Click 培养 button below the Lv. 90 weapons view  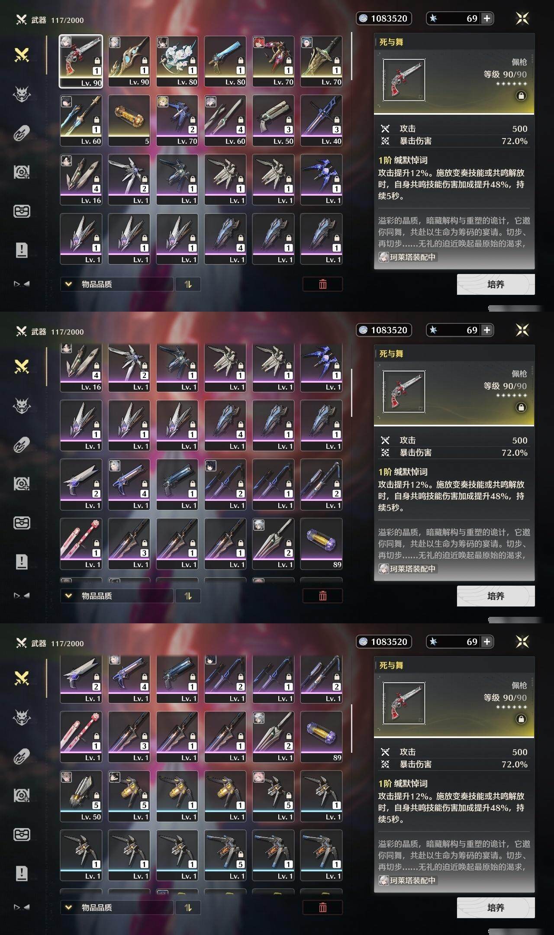[496, 284]
